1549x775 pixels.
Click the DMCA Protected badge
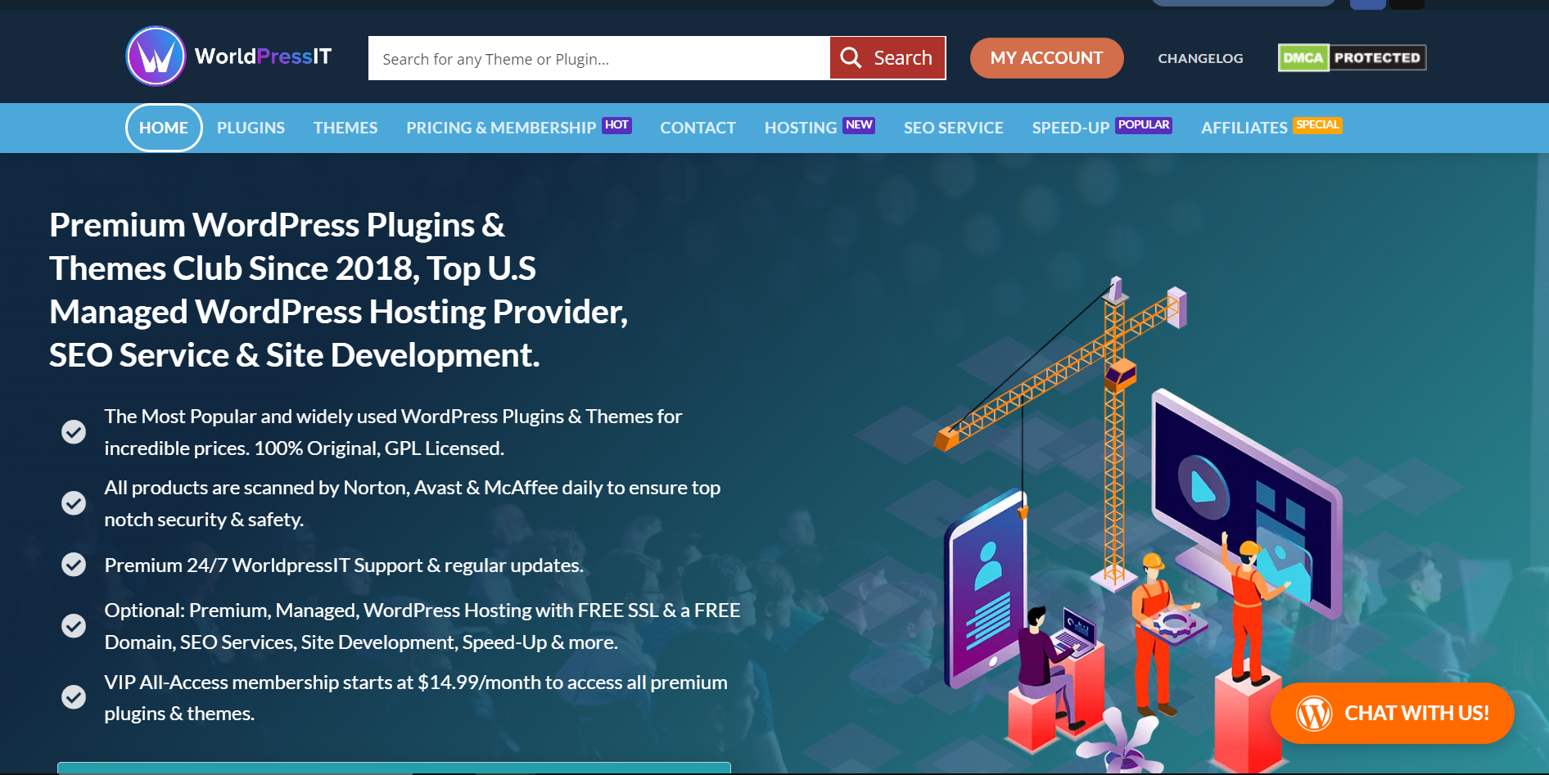pos(1351,57)
